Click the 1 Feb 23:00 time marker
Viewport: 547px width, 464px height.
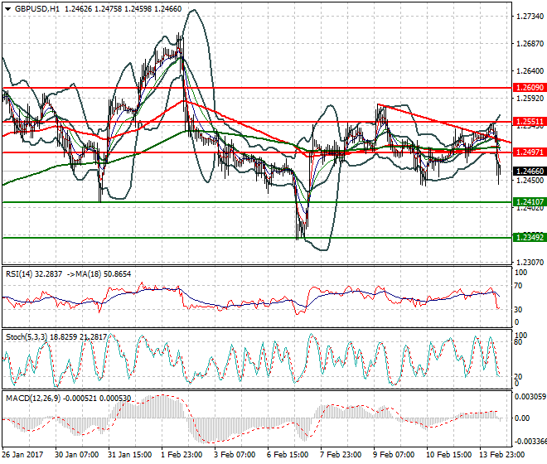coord(182,455)
